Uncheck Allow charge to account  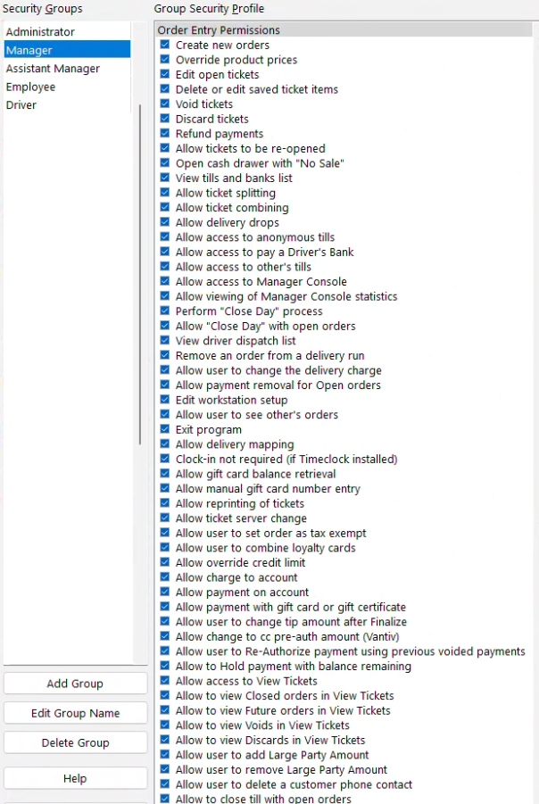[x=164, y=576]
